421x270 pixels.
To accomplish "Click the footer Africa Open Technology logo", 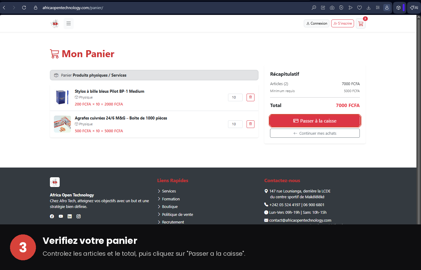I will [x=55, y=182].
